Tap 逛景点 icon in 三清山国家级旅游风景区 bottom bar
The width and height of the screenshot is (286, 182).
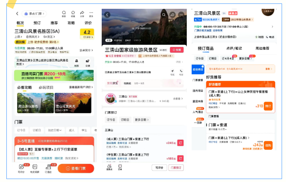point(109,166)
